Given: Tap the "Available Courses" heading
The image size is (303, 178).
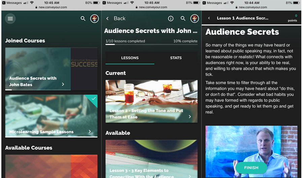Looking at the screenshot, I should [29, 148].
